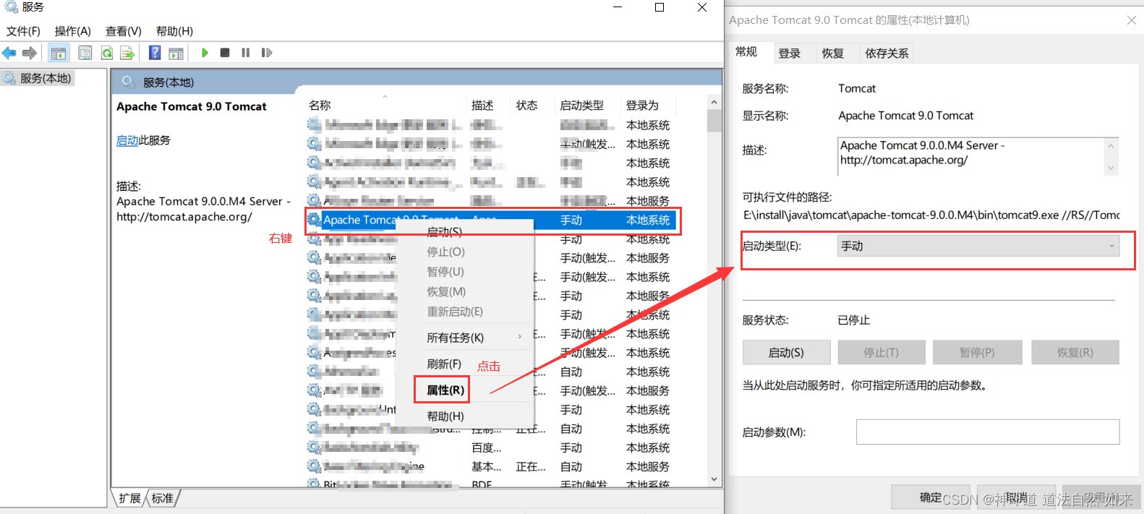The height and width of the screenshot is (514, 1144).
Task: Click services list scrollbar up arrow
Action: tap(714, 102)
